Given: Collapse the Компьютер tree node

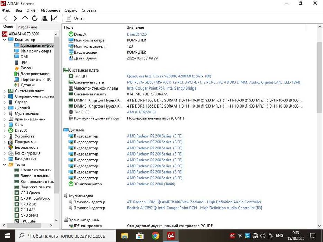Looking at the screenshot, I should (5, 40).
